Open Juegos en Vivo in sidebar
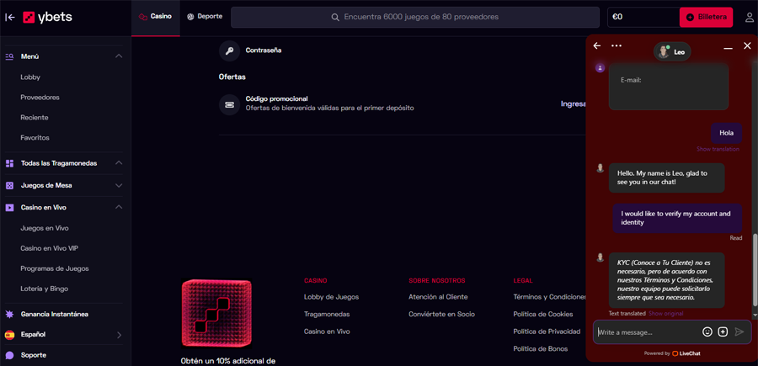This screenshot has height=366, width=758. (x=45, y=228)
